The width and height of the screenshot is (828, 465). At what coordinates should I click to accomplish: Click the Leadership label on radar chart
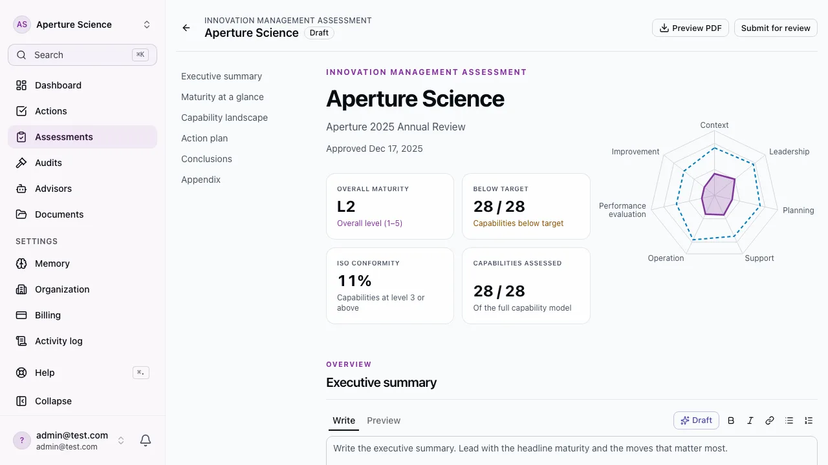(x=789, y=152)
